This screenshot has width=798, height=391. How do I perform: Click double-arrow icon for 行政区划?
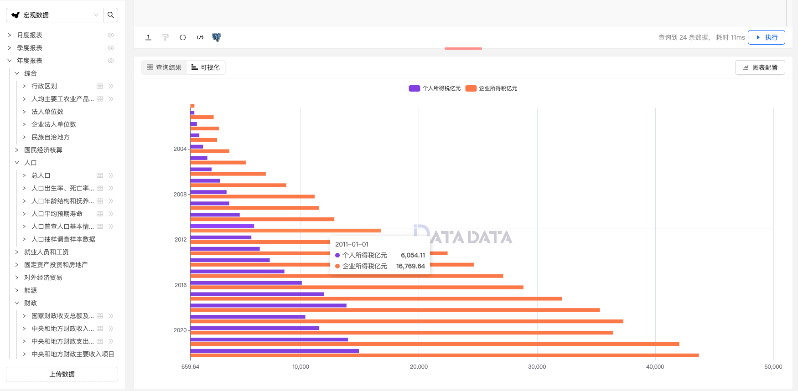(x=111, y=86)
